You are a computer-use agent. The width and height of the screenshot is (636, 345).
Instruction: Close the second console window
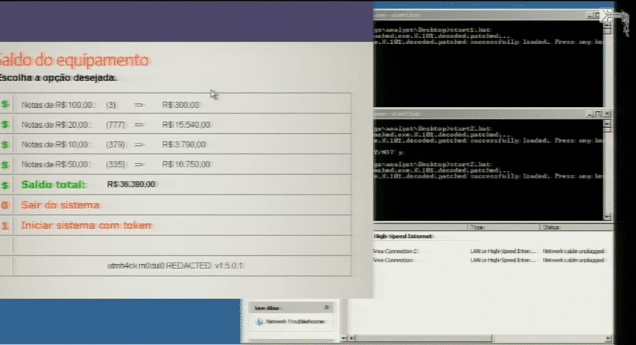pos(607,114)
